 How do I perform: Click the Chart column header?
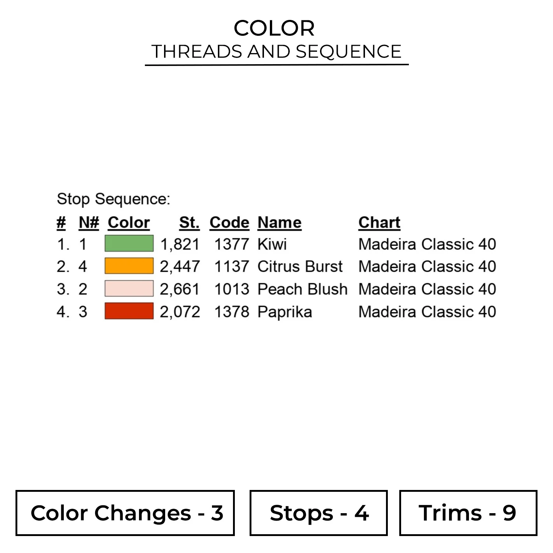pyautogui.click(x=379, y=223)
